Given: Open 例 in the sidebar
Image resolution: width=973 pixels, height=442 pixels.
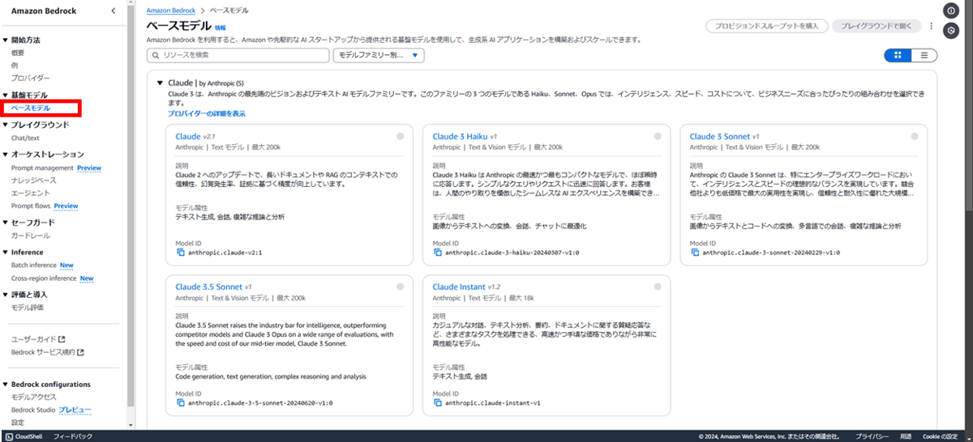Looking at the screenshot, I should point(15,66).
